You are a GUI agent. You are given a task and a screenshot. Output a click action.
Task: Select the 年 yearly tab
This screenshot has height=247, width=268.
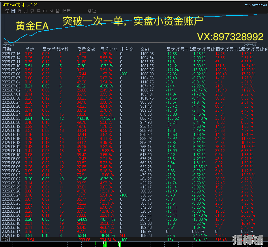[39, 11]
